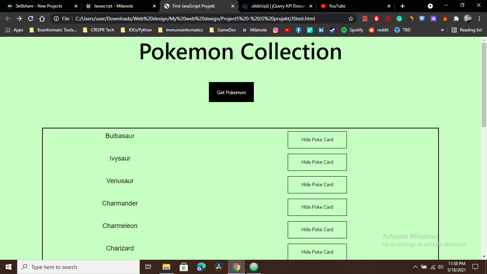Open Microsoft Store from the taskbar
Image resolution: width=487 pixels, height=274 pixels.
coord(184,267)
